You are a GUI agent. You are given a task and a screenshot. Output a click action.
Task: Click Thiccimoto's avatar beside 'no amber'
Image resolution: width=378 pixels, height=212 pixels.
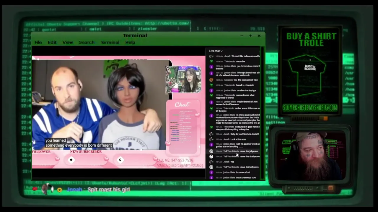coord(211,62)
